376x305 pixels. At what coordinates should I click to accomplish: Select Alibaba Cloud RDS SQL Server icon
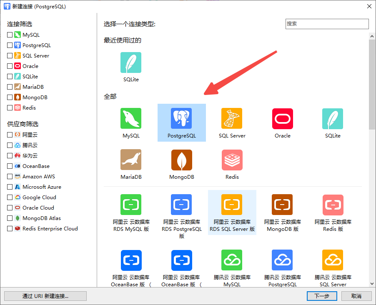[x=232, y=205]
